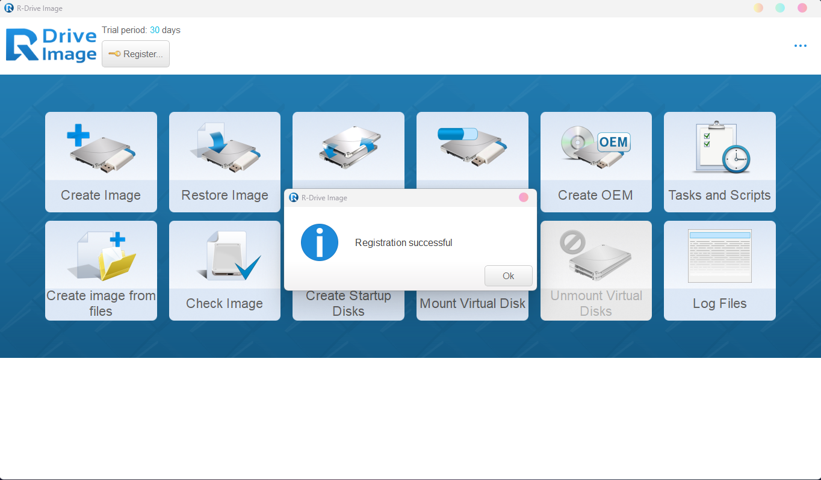Open the three-dots menu at top right
Image resolution: width=821 pixels, height=480 pixels.
click(x=800, y=46)
